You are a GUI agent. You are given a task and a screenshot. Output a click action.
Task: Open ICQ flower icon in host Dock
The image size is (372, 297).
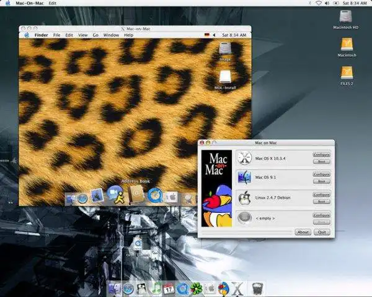click(197, 289)
